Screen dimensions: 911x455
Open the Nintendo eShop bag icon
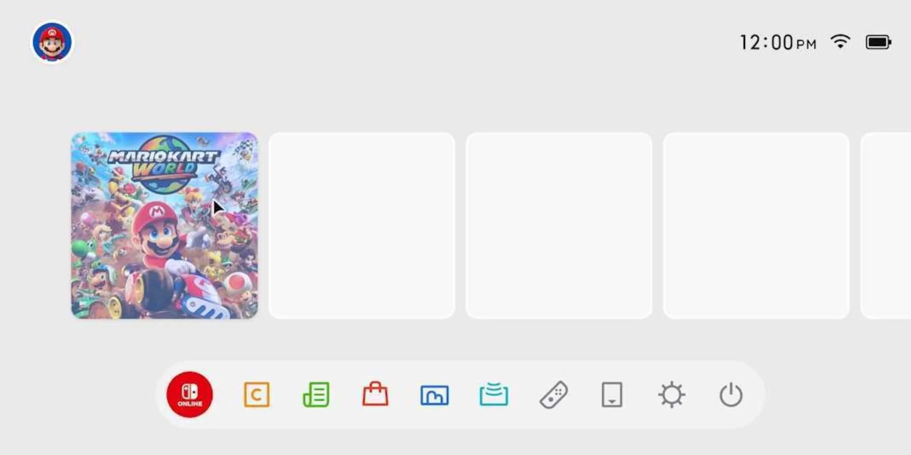pos(375,394)
